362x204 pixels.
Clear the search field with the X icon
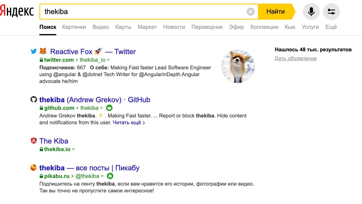251,12
